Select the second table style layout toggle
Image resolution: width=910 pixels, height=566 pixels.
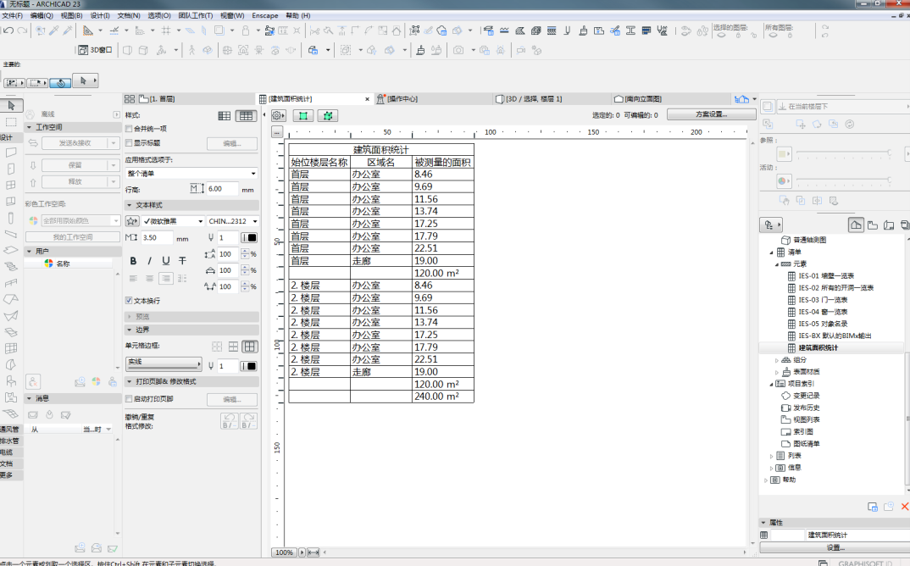pos(246,115)
